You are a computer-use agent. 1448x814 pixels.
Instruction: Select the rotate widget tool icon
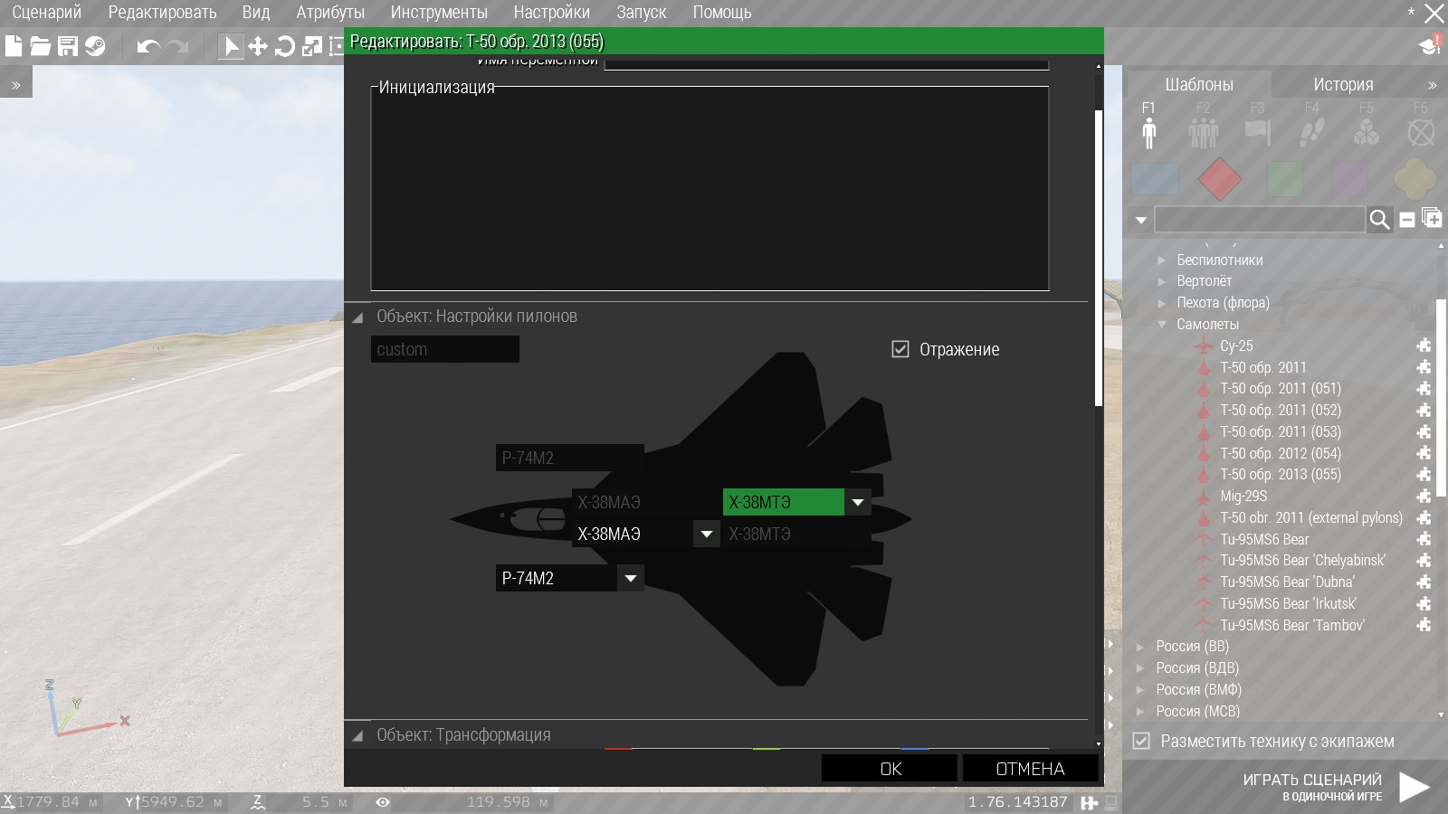[x=285, y=46]
